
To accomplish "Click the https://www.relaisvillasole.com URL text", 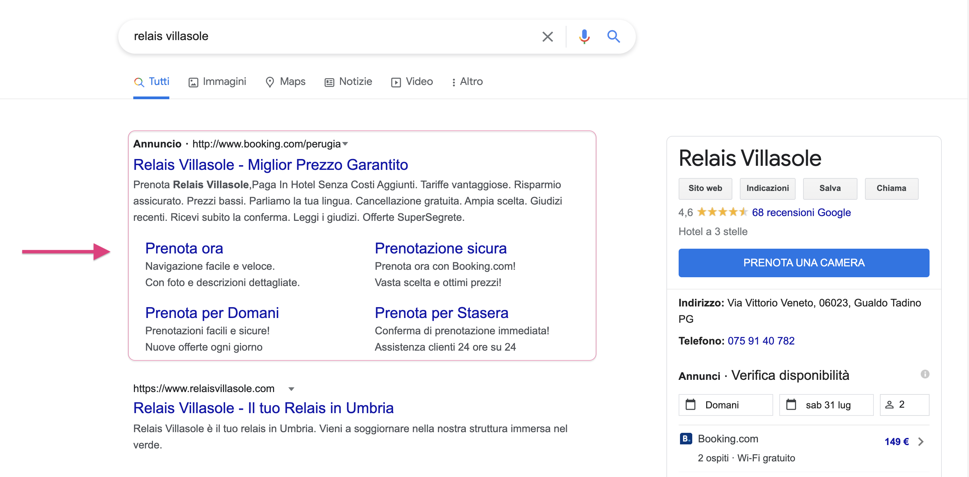I will [204, 389].
